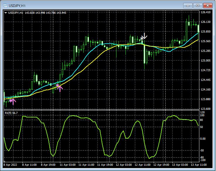Select the pink buy arrow near 8 Apr 2022

click(13, 102)
